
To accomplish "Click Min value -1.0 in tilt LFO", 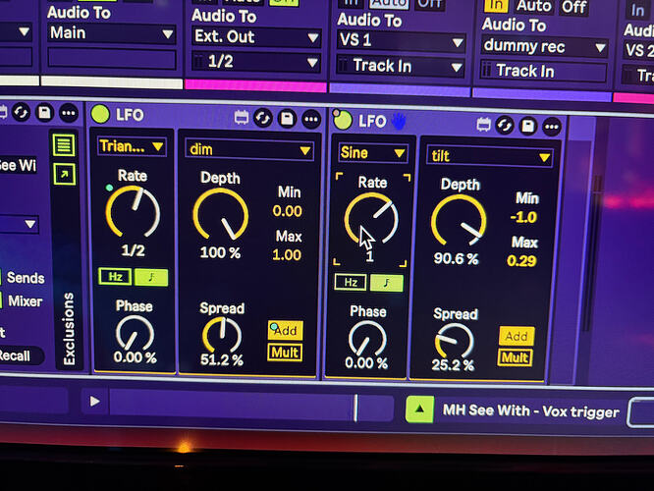I will pyautogui.click(x=523, y=217).
